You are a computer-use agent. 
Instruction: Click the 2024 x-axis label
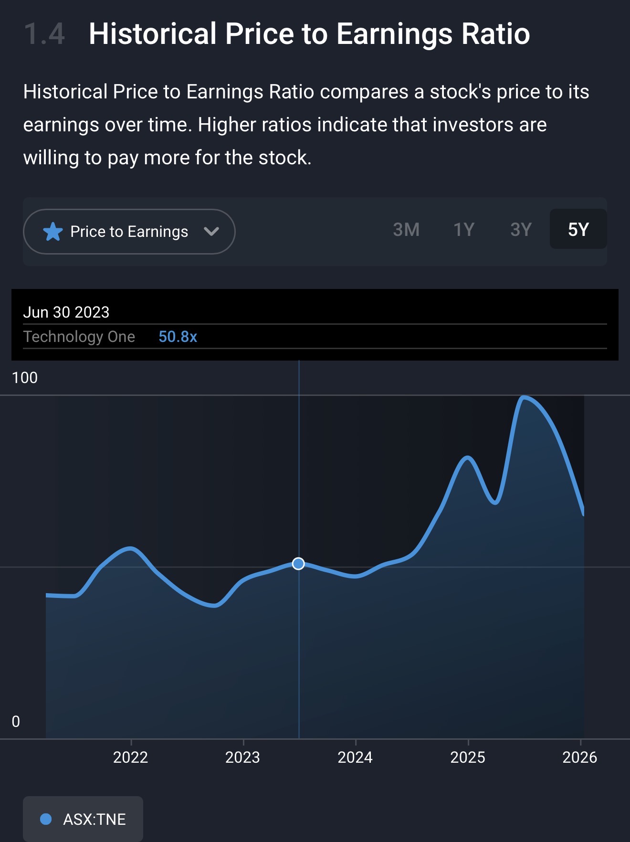point(355,757)
